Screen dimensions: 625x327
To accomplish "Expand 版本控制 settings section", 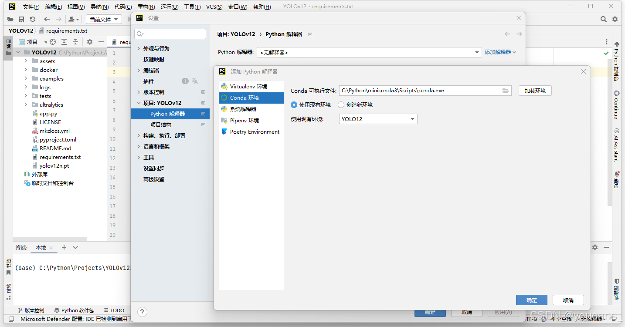I will (139, 92).
